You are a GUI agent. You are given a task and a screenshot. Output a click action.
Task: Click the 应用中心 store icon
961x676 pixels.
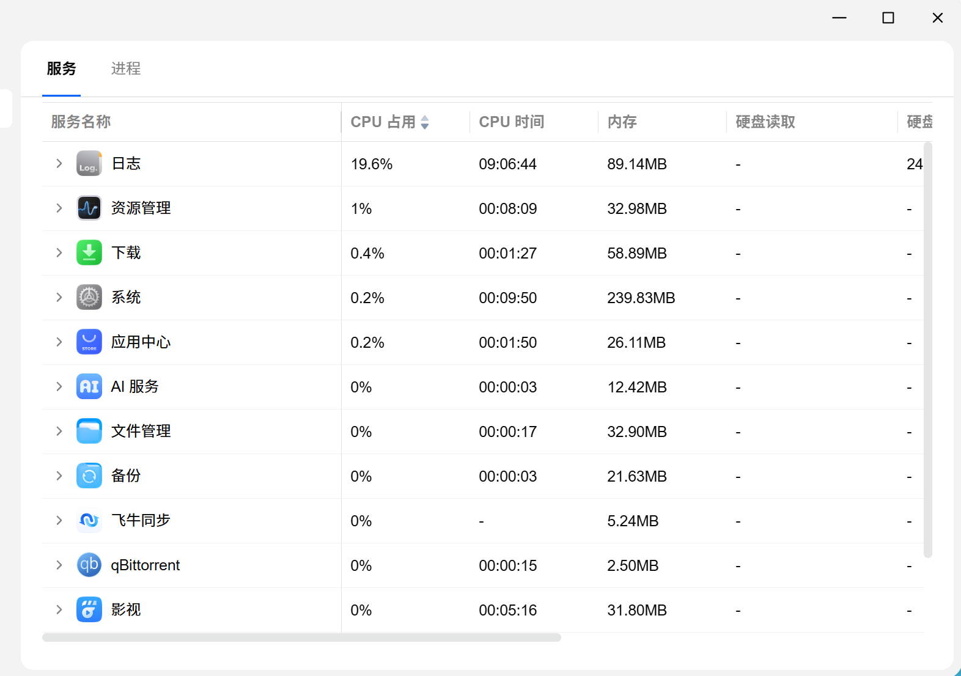coord(89,342)
